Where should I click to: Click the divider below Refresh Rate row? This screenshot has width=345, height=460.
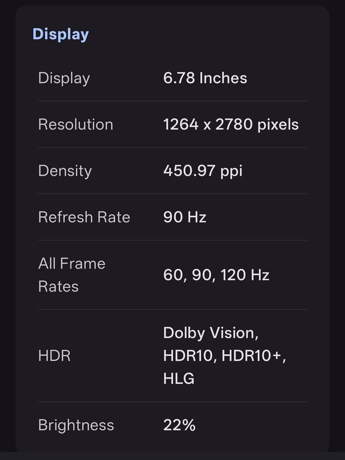coord(172,240)
